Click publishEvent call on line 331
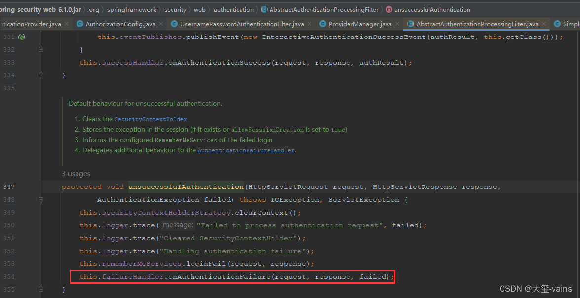This screenshot has width=580, height=298. click(213, 37)
